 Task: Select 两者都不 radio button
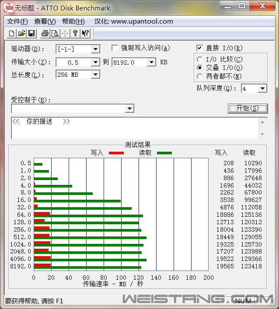(x=199, y=76)
